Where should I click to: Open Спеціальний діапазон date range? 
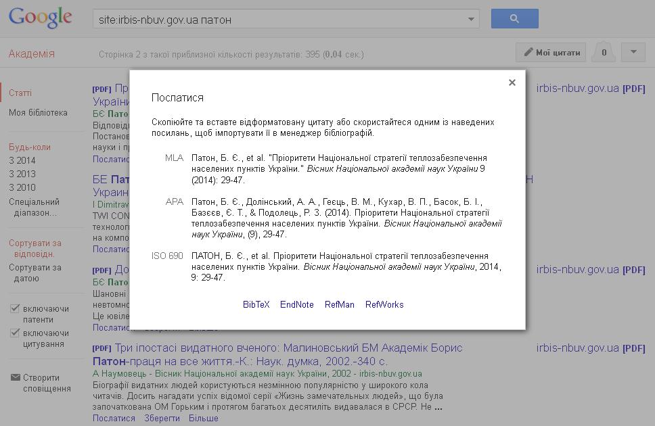point(34,207)
